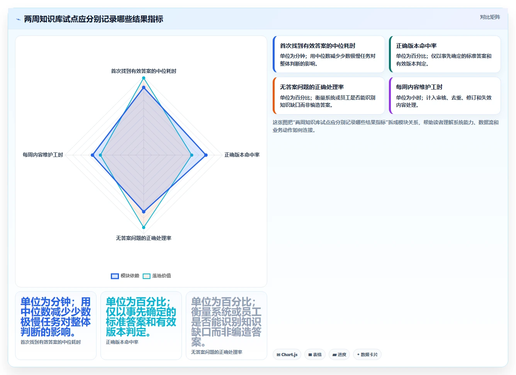
Task: Click the teal 落地价值 legend swatch
Action: (146, 276)
